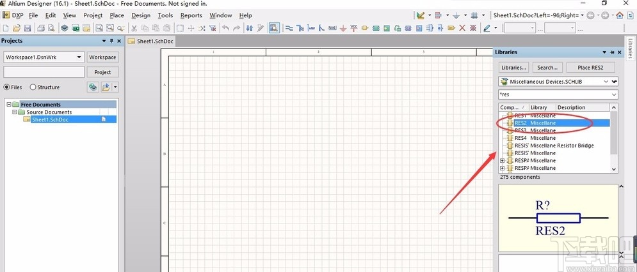Open the *res filter history dropdown
The width and height of the screenshot is (637, 272).
click(614, 94)
